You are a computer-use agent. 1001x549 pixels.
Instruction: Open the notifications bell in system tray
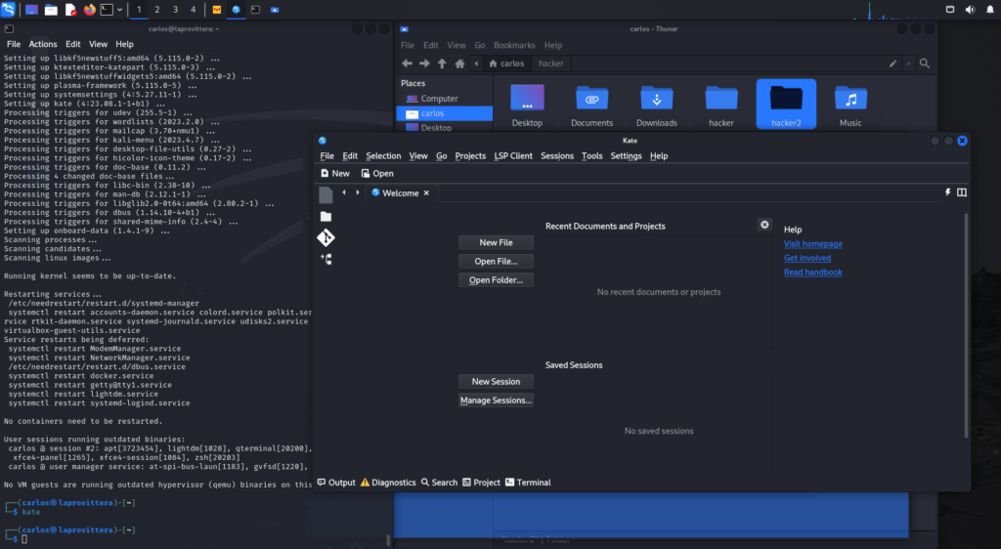990,10
